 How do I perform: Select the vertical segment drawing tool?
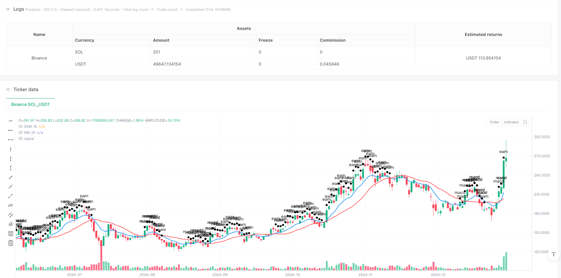(x=11, y=168)
